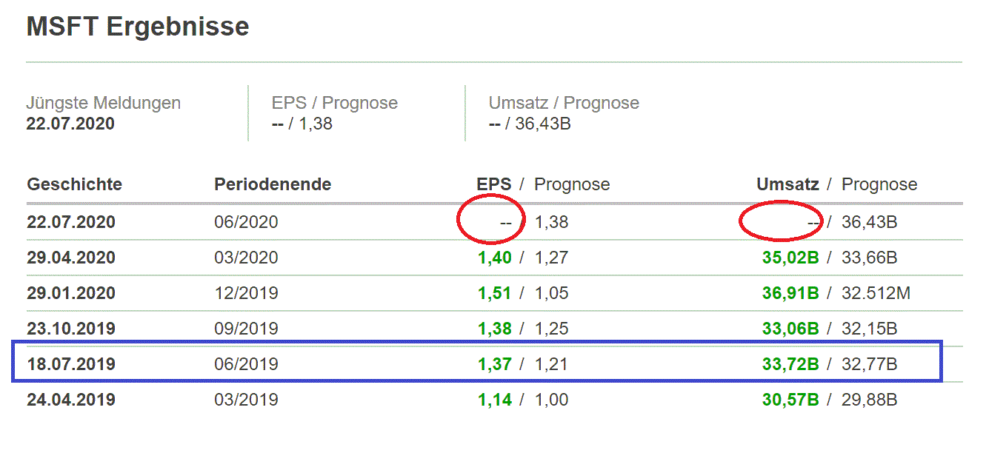
Task: Open the 23.10.2019 earnings date
Action: click(71, 329)
